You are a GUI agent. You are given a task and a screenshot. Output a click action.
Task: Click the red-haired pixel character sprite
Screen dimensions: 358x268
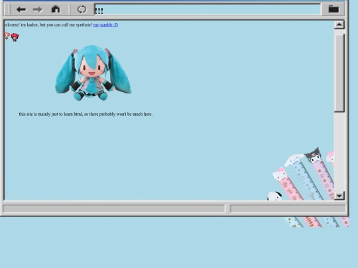click(15, 37)
